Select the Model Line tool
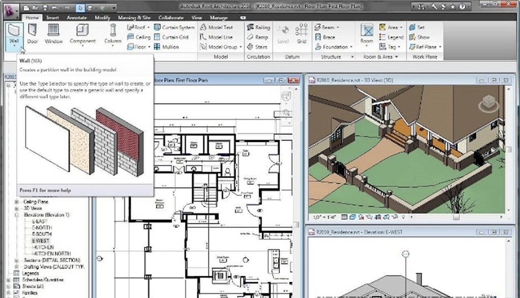The width and height of the screenshot is (520, 298). (216, 37)
